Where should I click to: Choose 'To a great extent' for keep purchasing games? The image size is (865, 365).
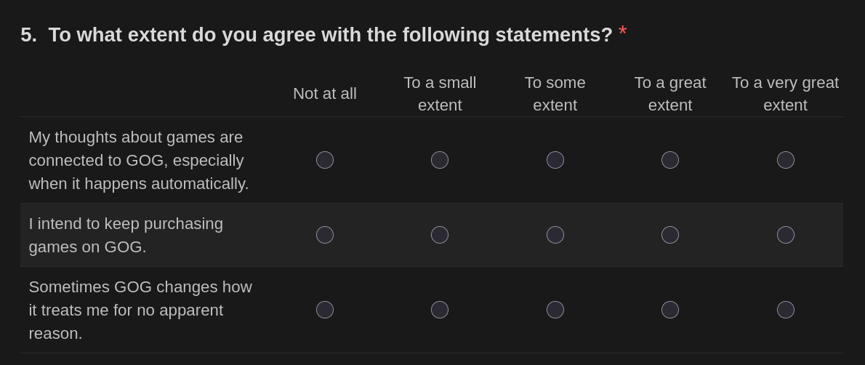[670, 235]
